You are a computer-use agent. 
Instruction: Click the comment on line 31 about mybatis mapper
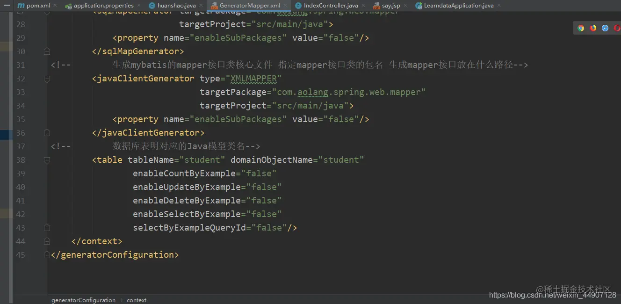click(320, 65)
